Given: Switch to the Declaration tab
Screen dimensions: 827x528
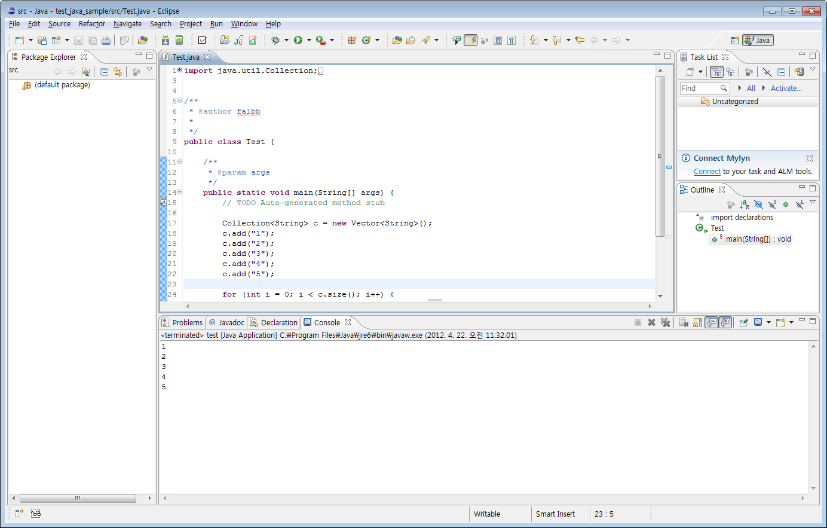Looking at the screenshot, I should [x=274, y=322].
